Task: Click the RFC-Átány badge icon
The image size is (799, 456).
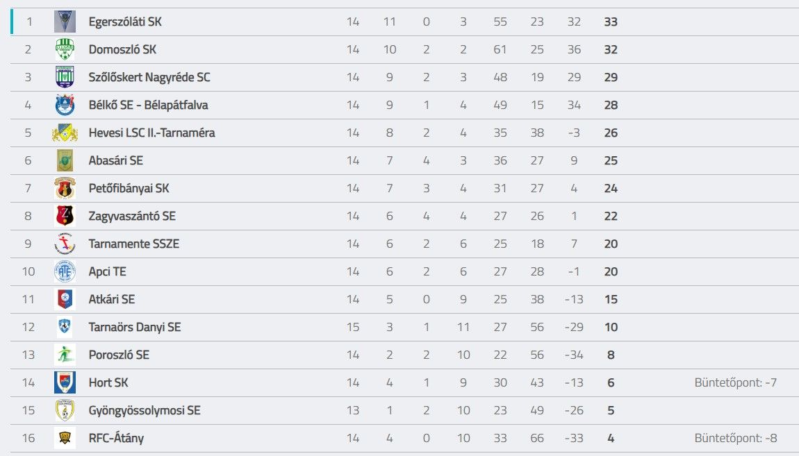Action: pyautogui.click(x=65, y=438)
